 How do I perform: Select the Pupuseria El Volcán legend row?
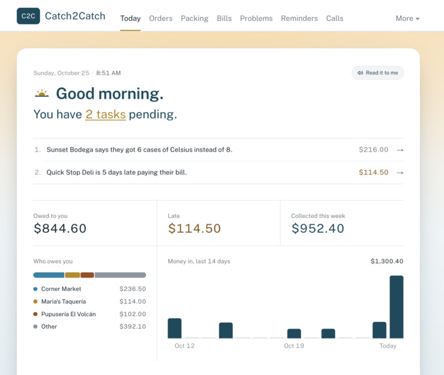90,314
